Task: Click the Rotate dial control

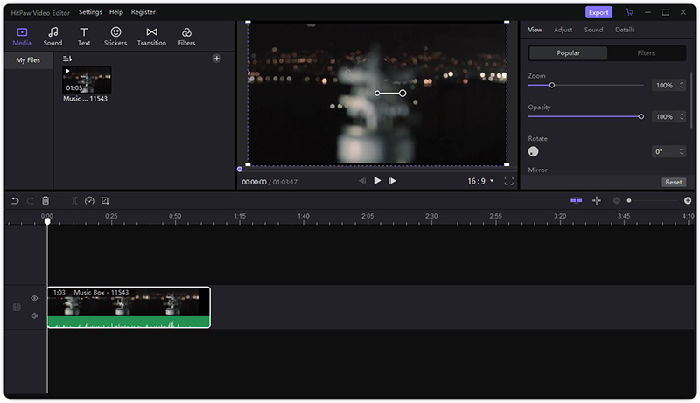Action: coord(533,151)
